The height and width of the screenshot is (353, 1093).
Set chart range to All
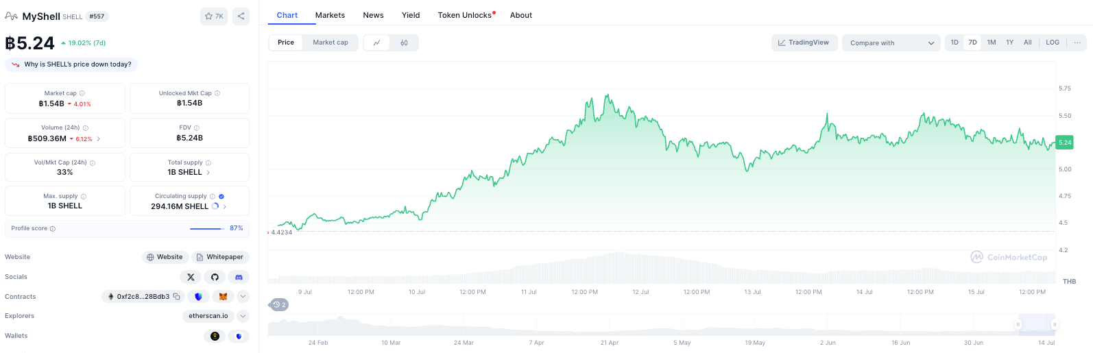pyautogui.click(x=1027, y=42)
